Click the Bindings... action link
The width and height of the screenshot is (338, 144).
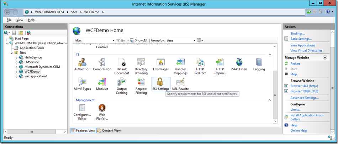click(x=297, y=34)
